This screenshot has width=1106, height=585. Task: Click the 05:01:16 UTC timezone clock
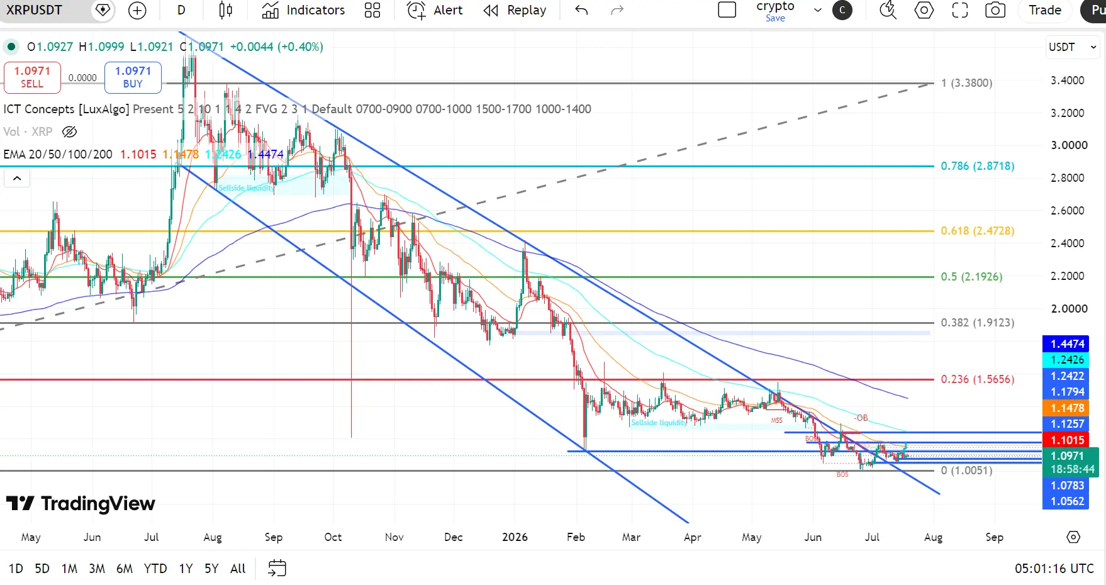point(1054,569)
